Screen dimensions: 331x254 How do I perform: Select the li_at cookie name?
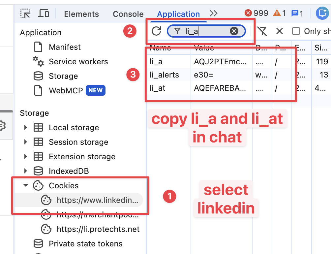(158, 88)
